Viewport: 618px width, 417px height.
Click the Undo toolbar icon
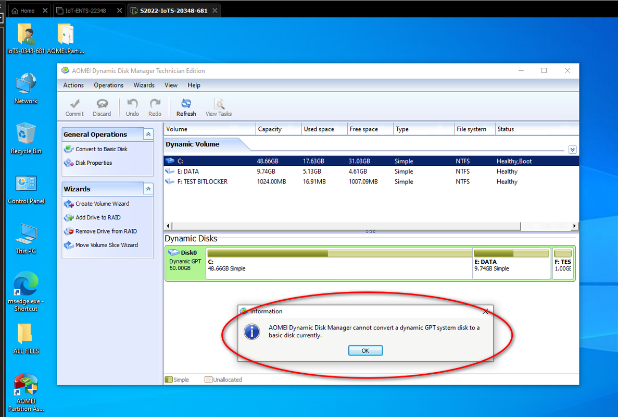132,104
